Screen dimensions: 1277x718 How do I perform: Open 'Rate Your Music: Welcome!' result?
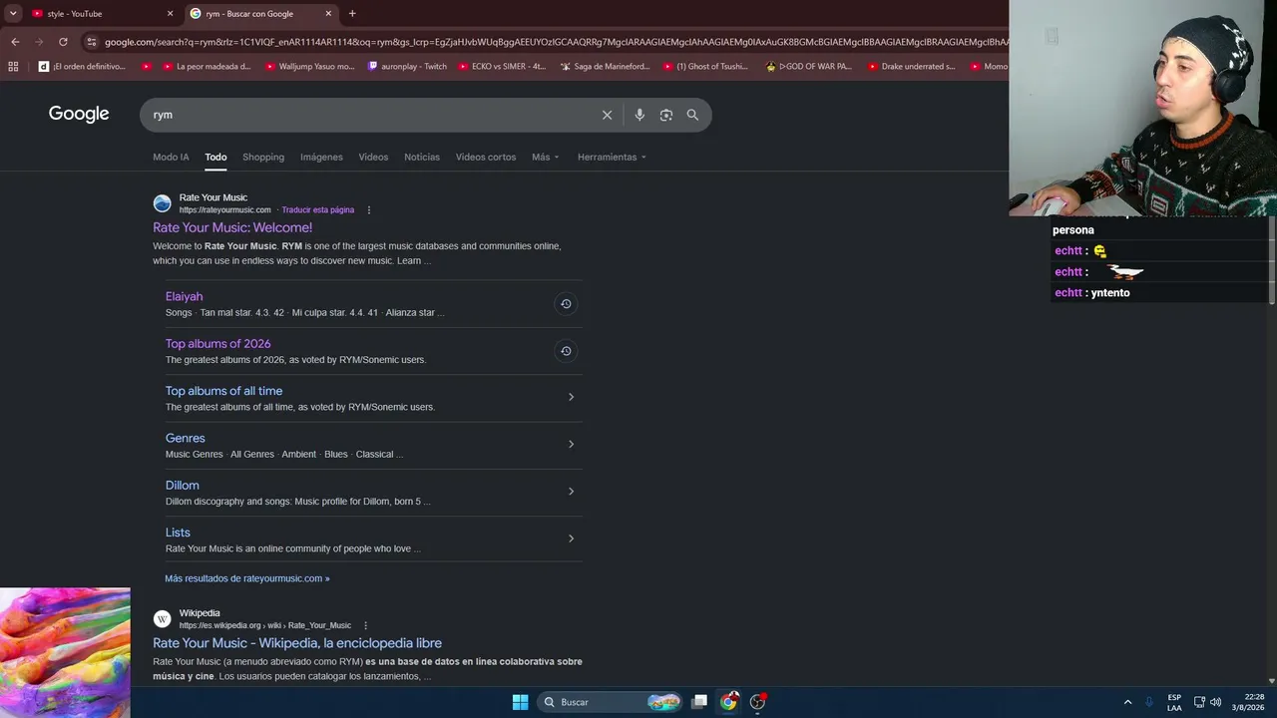pyautogui.click(x=232, y=228)
